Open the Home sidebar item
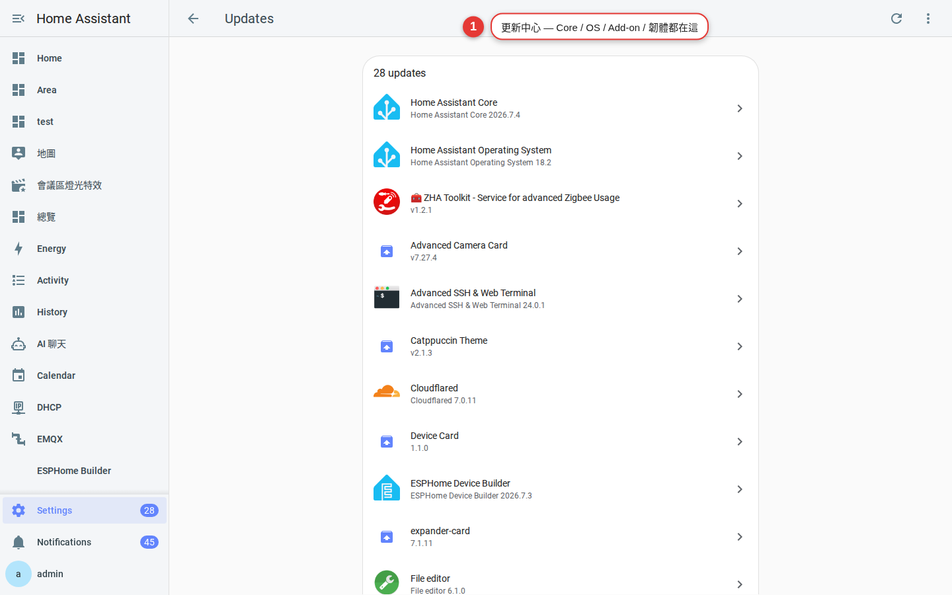 click(85, 58)
